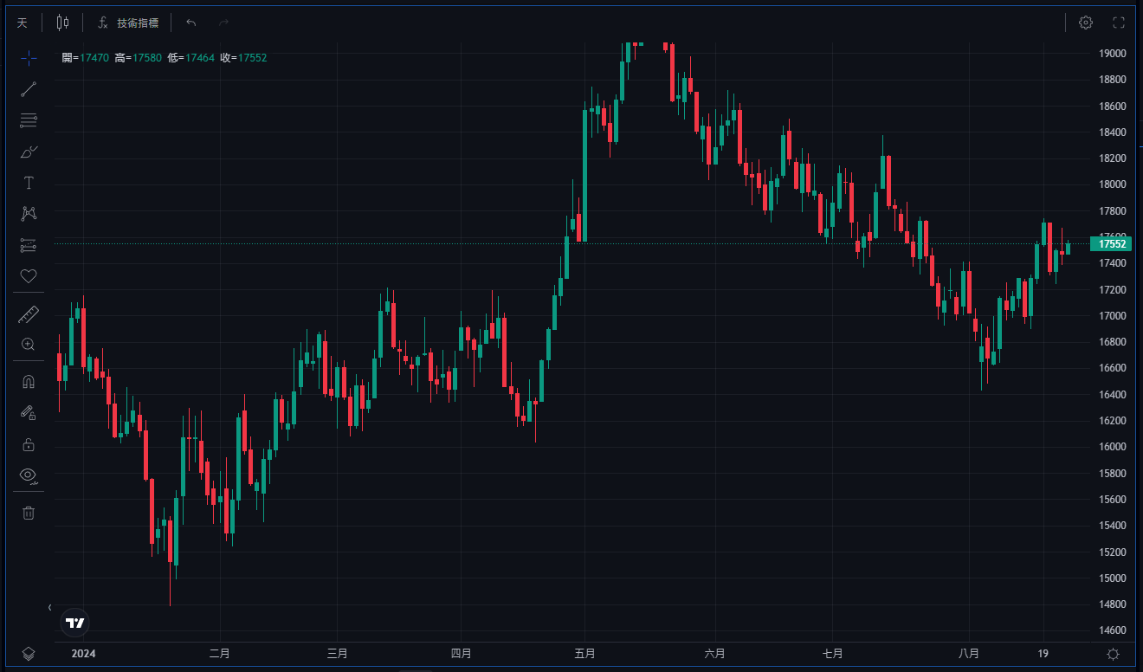Change the candlestick chart style
The width and height of the screenshot is (1143, 672).
coord(62,23)
